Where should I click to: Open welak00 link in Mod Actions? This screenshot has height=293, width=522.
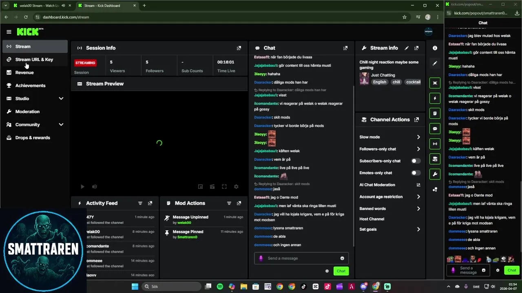[x=184, y=223]
